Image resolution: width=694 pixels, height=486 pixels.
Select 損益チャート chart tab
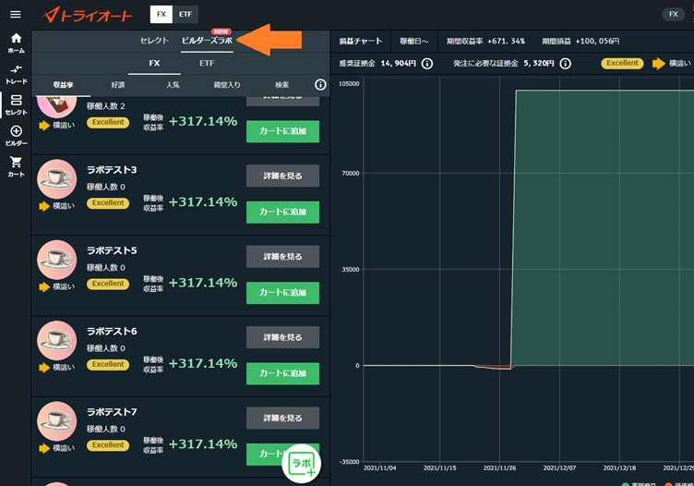coord(361,42)
